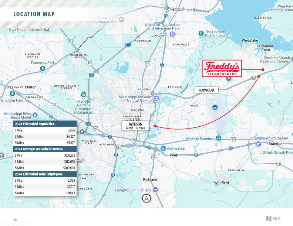Click the red compass arrow circle icon
This screenshot has width=293, height=226.
tap(146, 198)
